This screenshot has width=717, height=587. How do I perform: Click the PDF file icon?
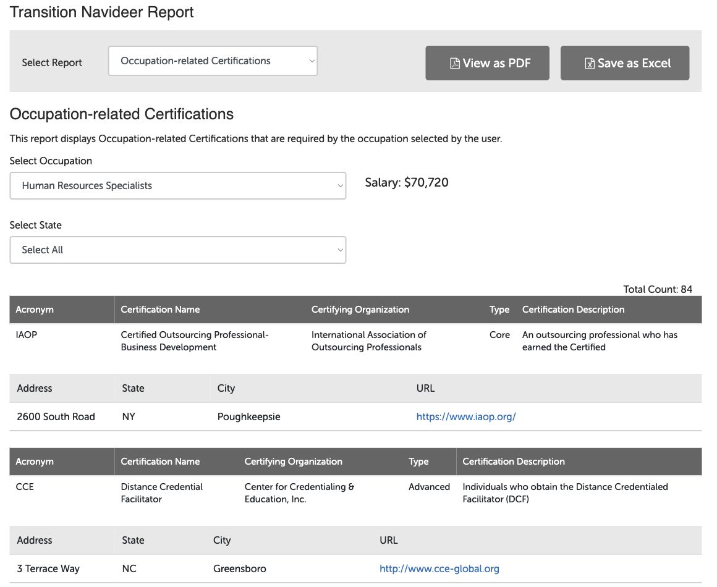tap(454, 63)
